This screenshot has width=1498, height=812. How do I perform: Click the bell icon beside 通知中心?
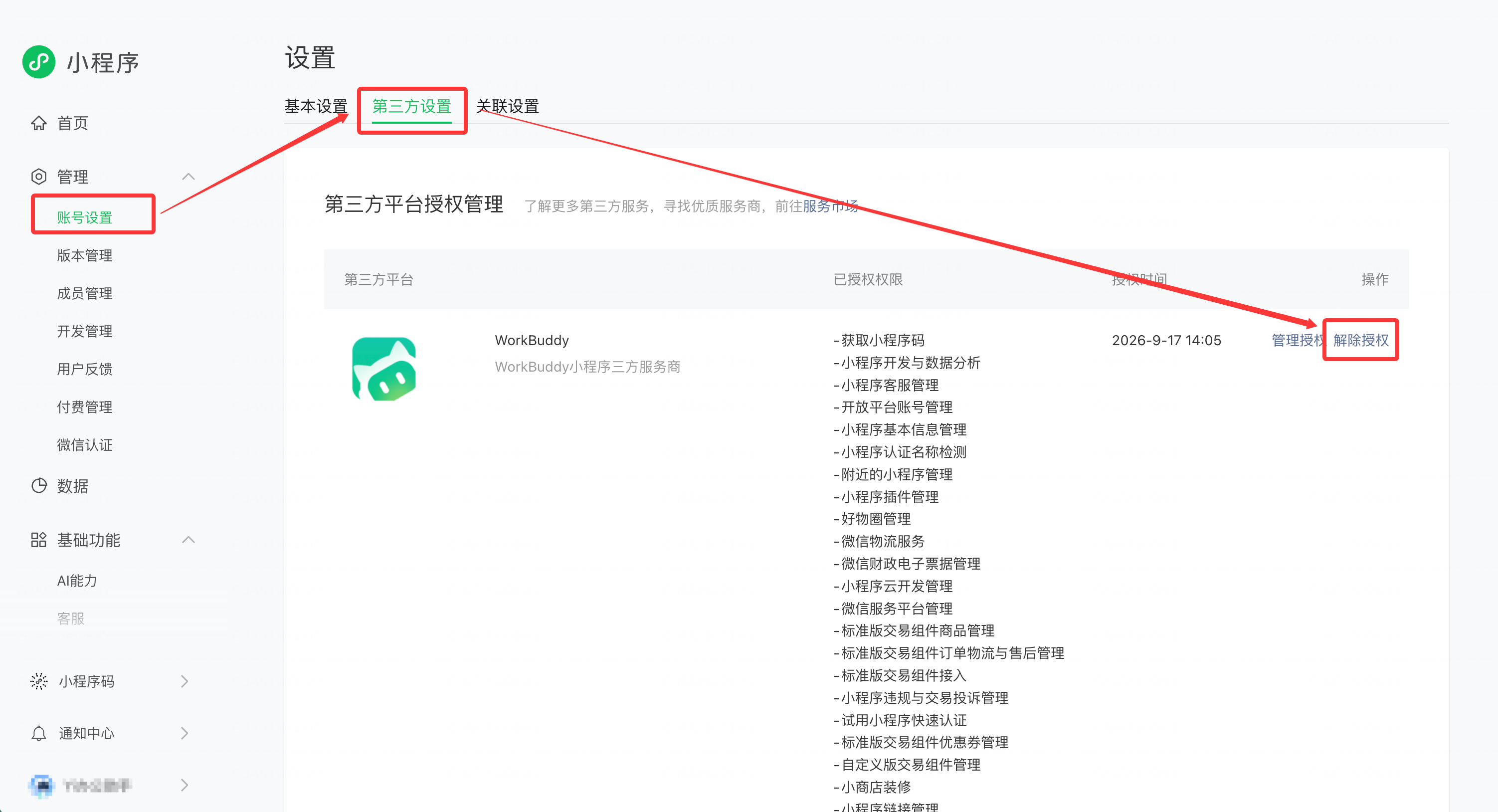click(39, 733)
